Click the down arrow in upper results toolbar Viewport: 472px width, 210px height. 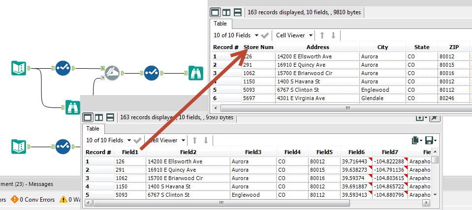pos(333,35)
